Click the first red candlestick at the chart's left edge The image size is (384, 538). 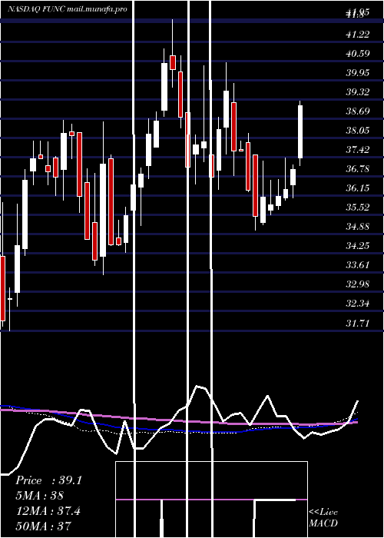click(x=3, y=288)
